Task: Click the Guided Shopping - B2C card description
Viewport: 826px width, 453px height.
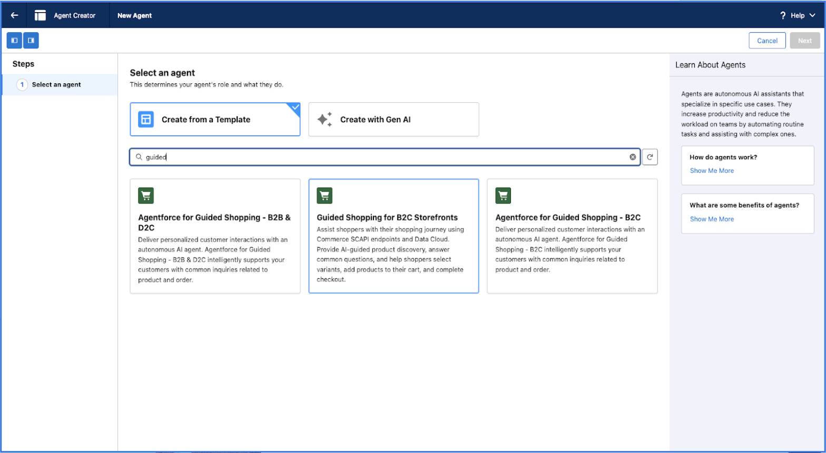Action: 570,250
